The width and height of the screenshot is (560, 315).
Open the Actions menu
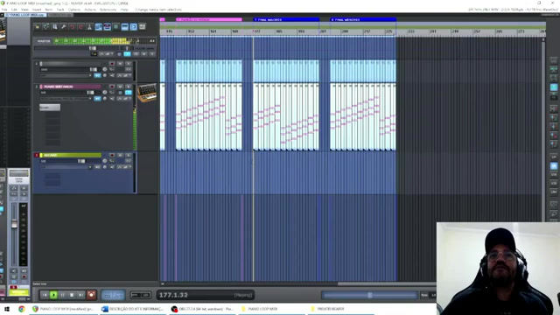(90, 10)
